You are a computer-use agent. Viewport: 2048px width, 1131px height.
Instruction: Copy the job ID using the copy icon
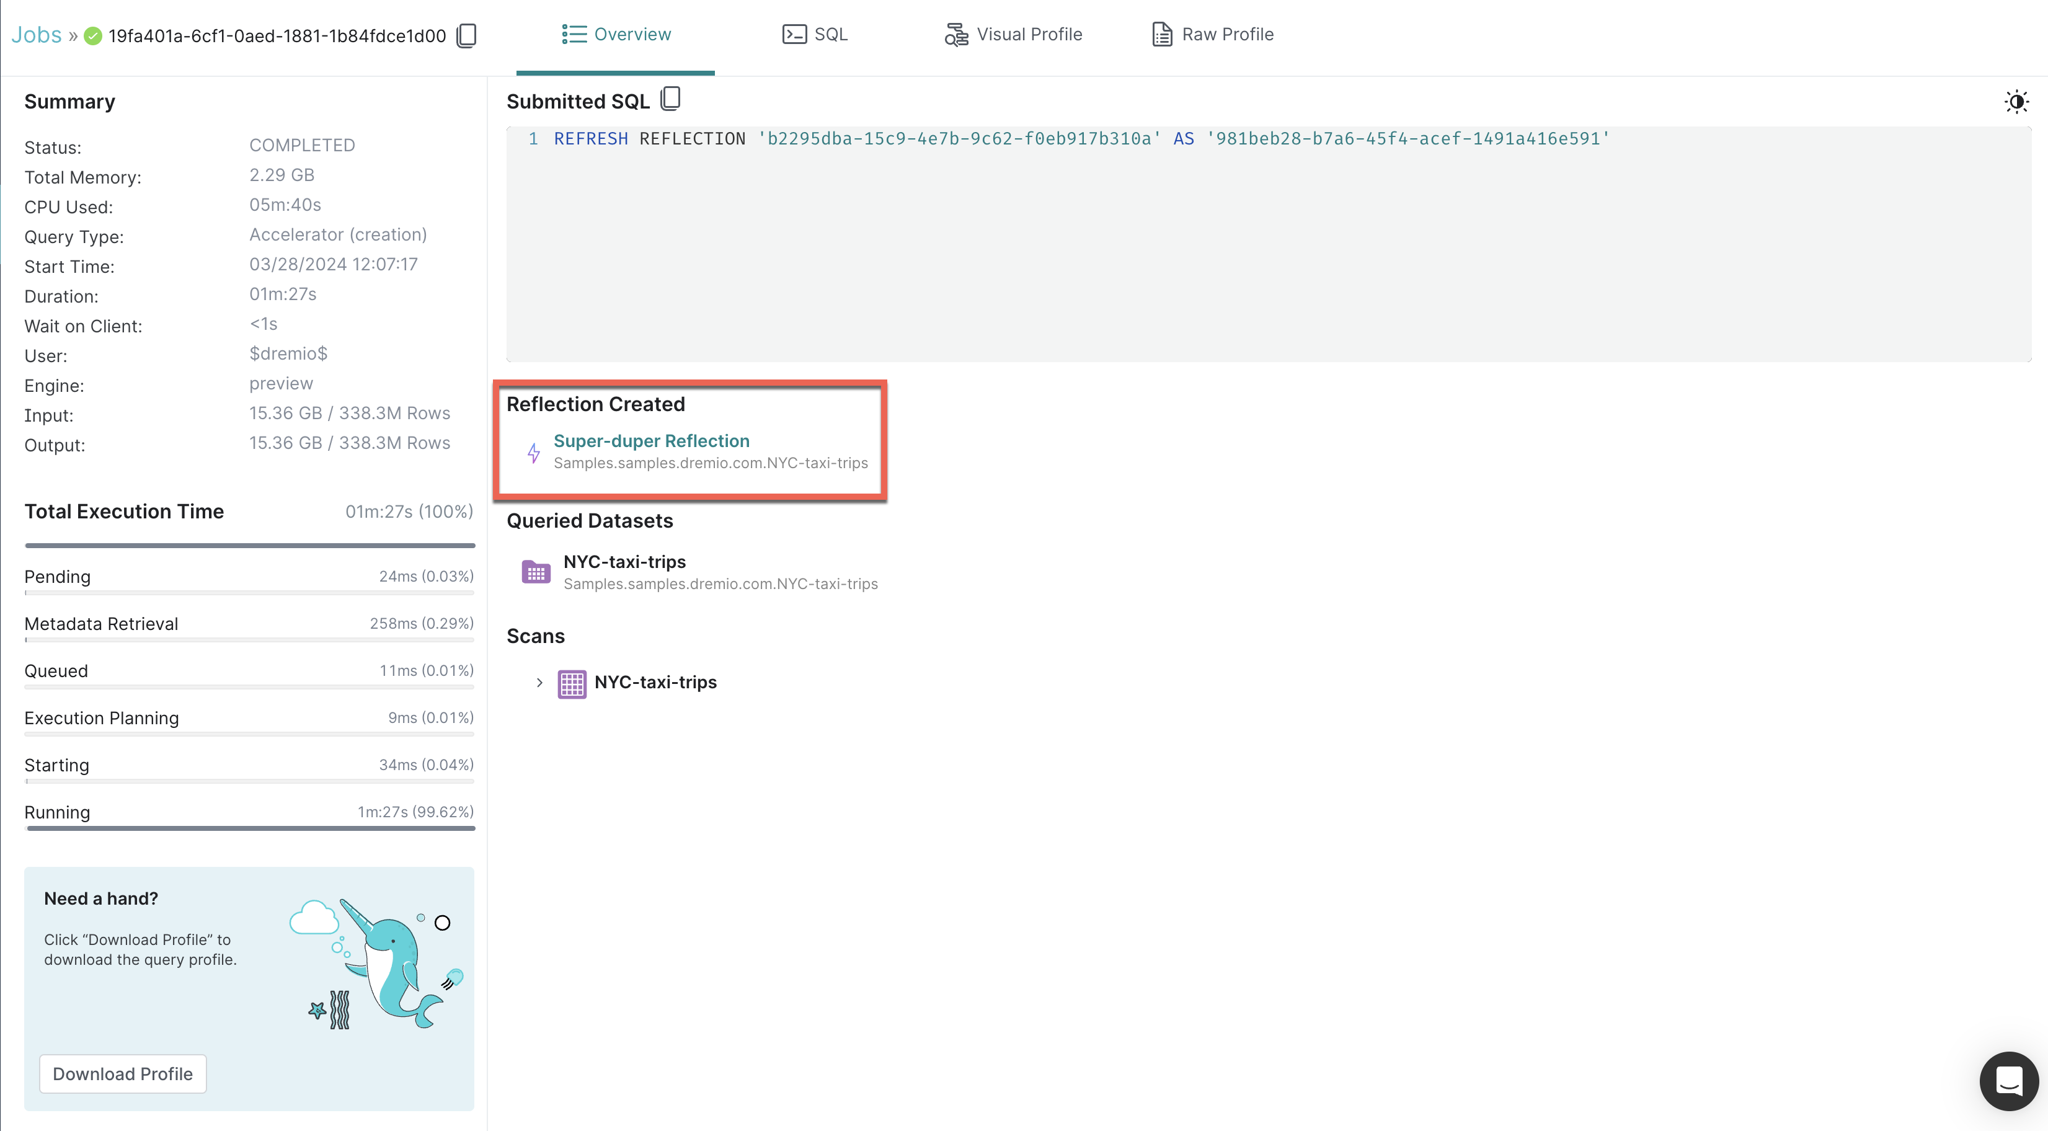(467, 35)
